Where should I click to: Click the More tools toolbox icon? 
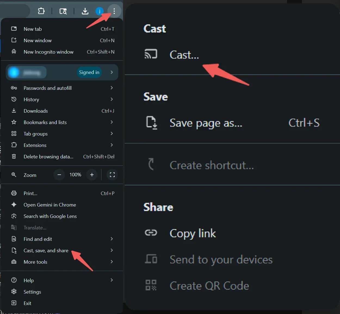click(x=14, y=262)
